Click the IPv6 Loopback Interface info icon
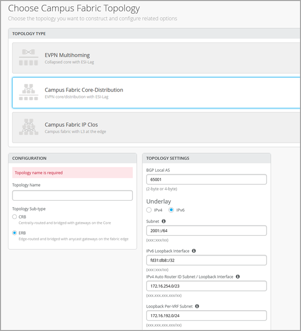This screenshot has width=301, height=331. (194, 251)
